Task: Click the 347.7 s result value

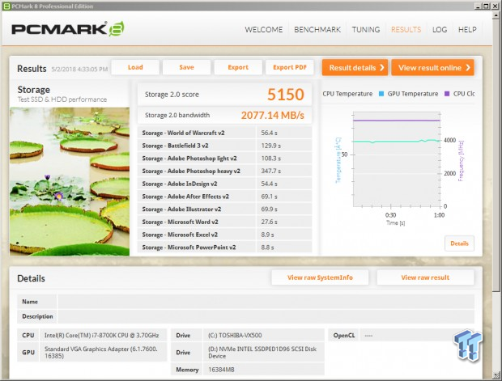Action: tap(271, 171)
